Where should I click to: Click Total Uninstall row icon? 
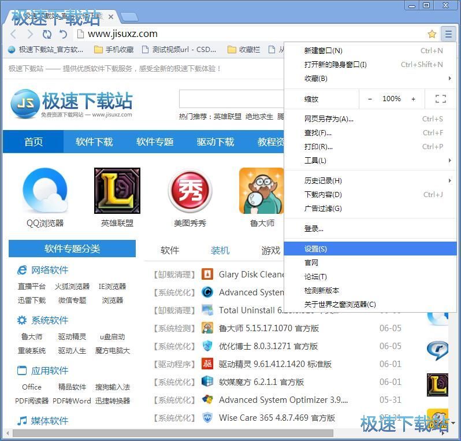[x=207, y=310]
